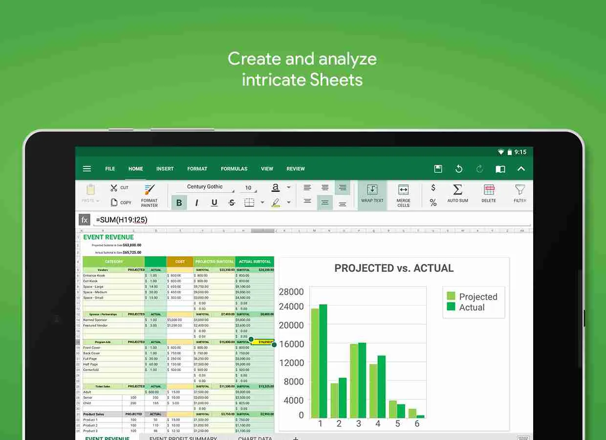Enable italic formatting
This screenshot has height=440, width=606.
pos(196,202)
